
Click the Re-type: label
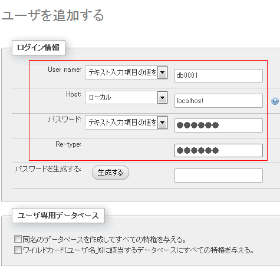click(x=68, y=144)
